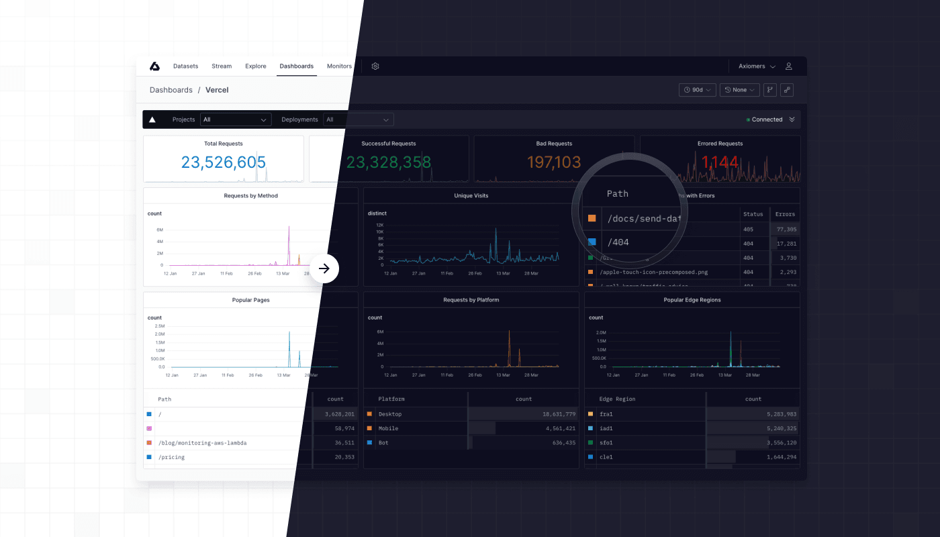Click the history icon beside None
The image size is (940, 537).
(x=727, y=90)
